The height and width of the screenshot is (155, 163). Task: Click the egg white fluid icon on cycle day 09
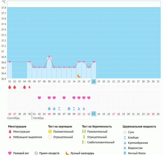coord(49,108)
